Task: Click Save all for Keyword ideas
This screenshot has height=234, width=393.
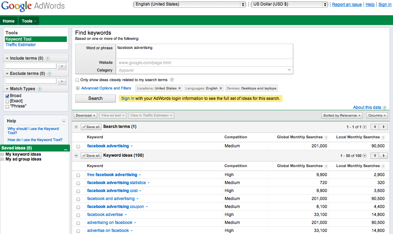Action: pyautogui.click(x=91, y=156)
